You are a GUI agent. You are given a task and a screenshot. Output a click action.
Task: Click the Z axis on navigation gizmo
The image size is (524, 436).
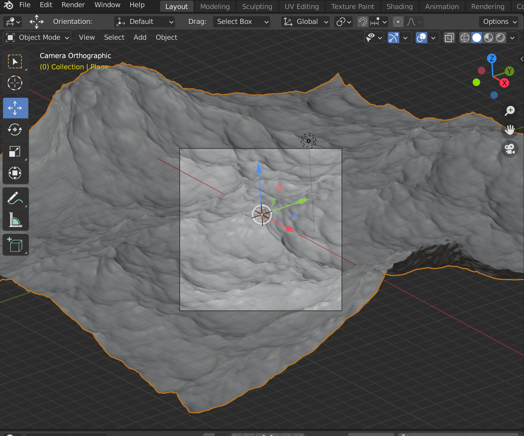[x=492, y=58]
